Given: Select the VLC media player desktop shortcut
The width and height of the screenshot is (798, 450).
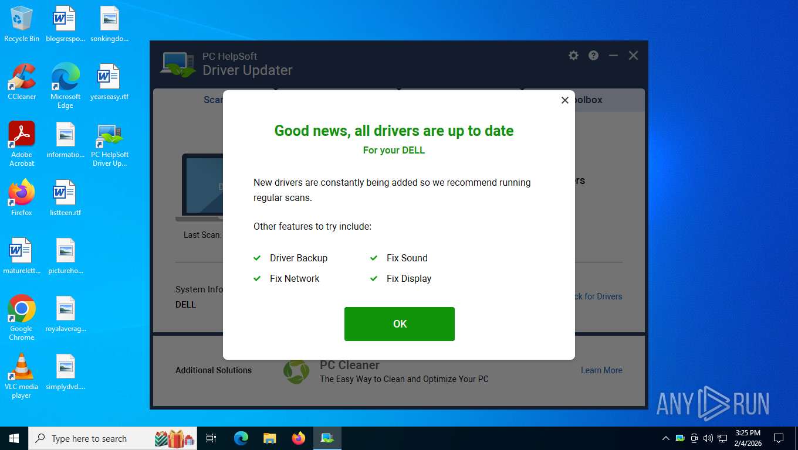Looking at the screenshot, I should [x=22, y=376].
